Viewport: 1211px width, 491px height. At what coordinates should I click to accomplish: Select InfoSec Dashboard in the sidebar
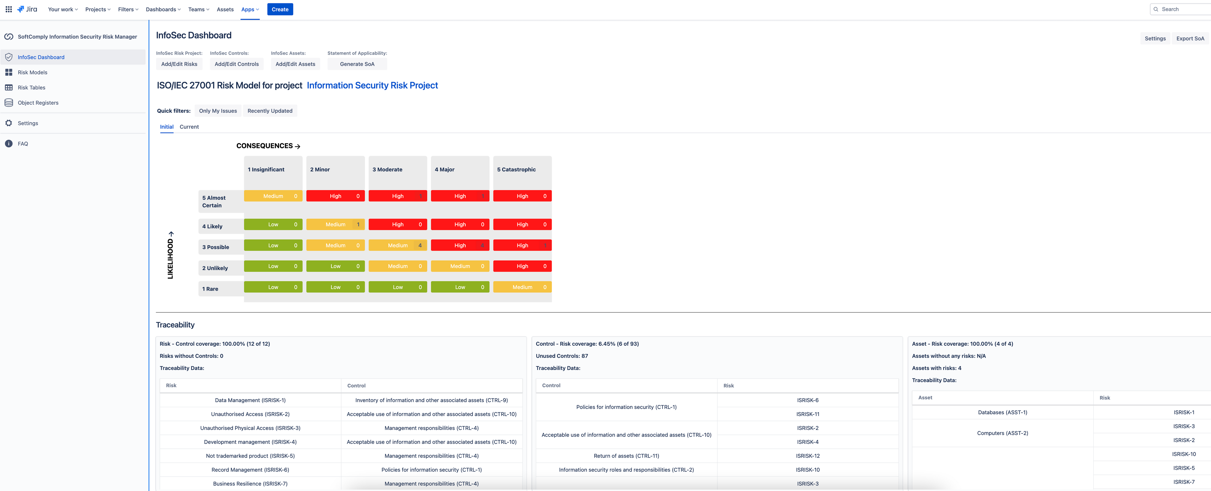pos(41,57)
